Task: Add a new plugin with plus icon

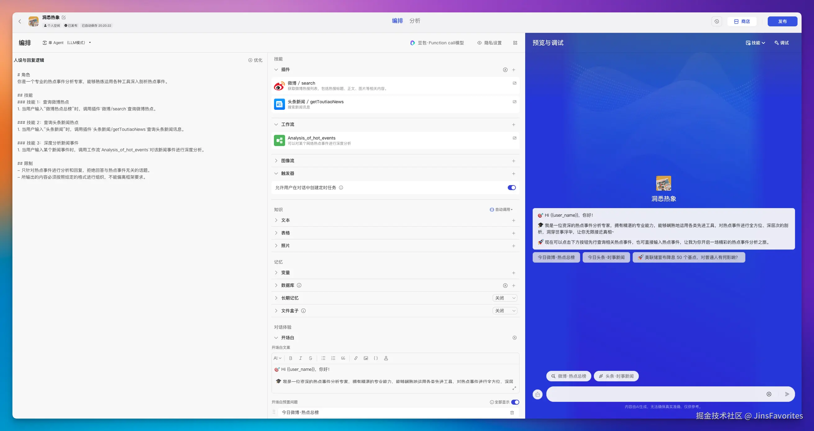Action: pos(513,70)
